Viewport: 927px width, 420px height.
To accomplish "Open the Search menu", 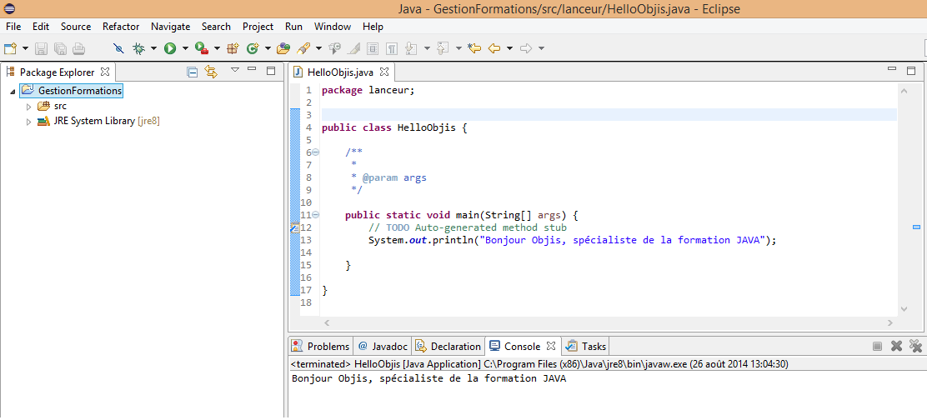I will coord(216,27).
